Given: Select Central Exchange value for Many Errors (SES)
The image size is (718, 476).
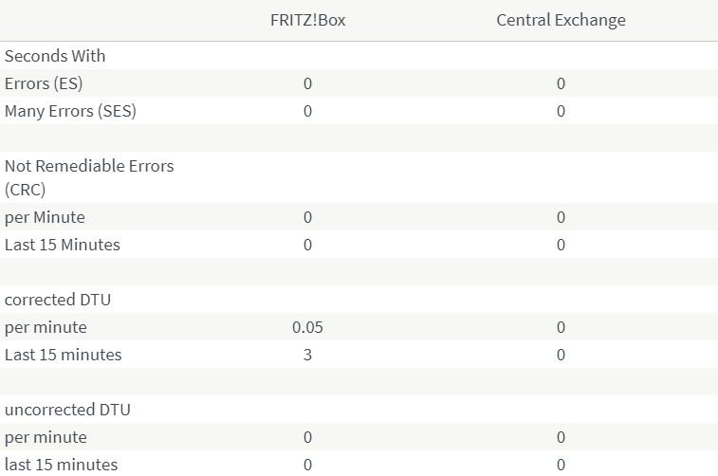Looking at the screenshot, I should tap(561, 111).
